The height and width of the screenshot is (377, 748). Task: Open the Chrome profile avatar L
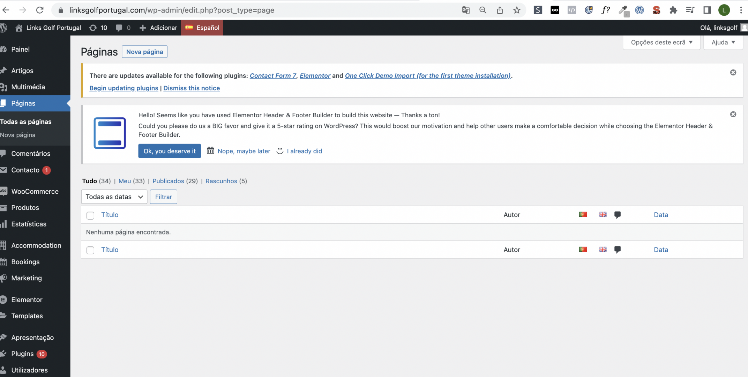724,10
